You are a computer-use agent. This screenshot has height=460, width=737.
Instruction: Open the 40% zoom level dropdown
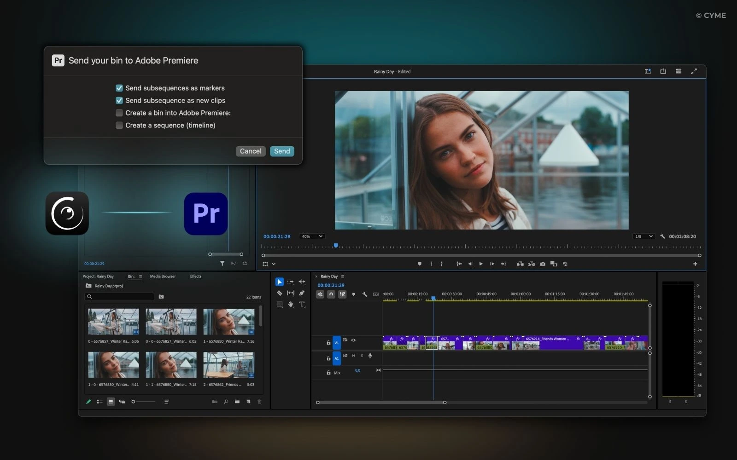pyautogui.click(x=312, y=236)
